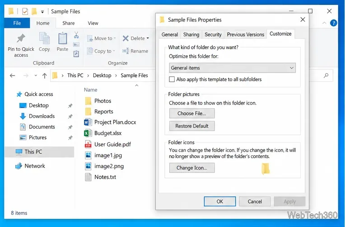Switch to the View ribbon tab
Screen dimensions: 345x227
coord(93,23)
